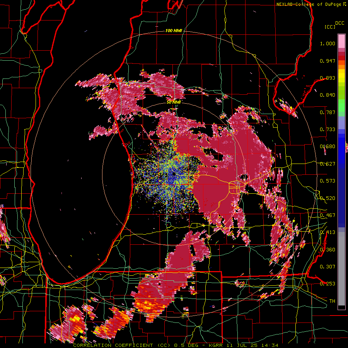Click the 0.467 scale value
Image resolution: width=348 pixels, height=348 pixels.
328,215
